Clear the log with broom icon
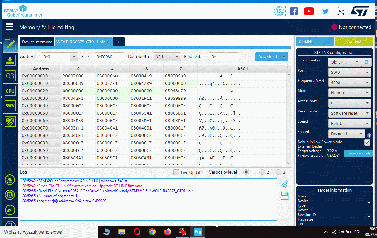This screenshot has width=377, height=238. click(x=284, y=184)
